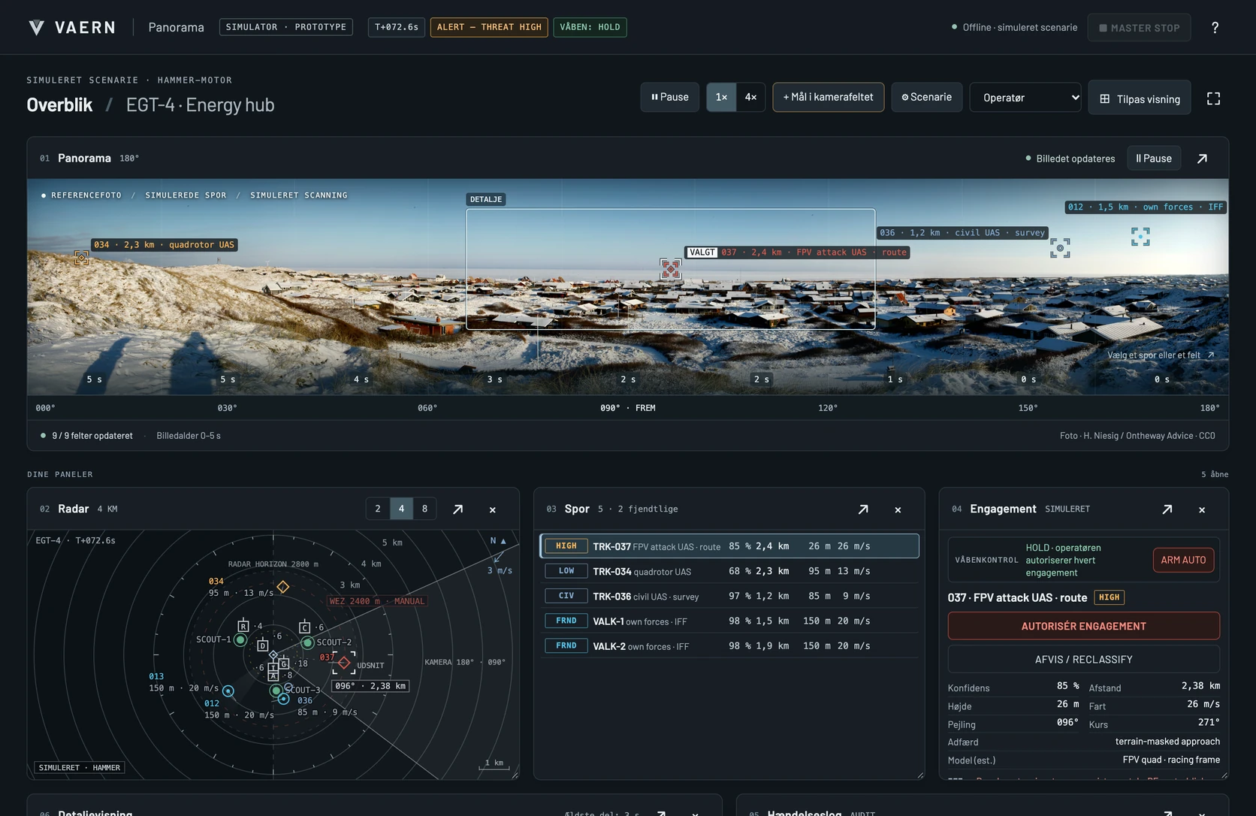Select track 034 quadrotor marker in panorama
The image size is (1256, 816).
(x=82, y=258)
